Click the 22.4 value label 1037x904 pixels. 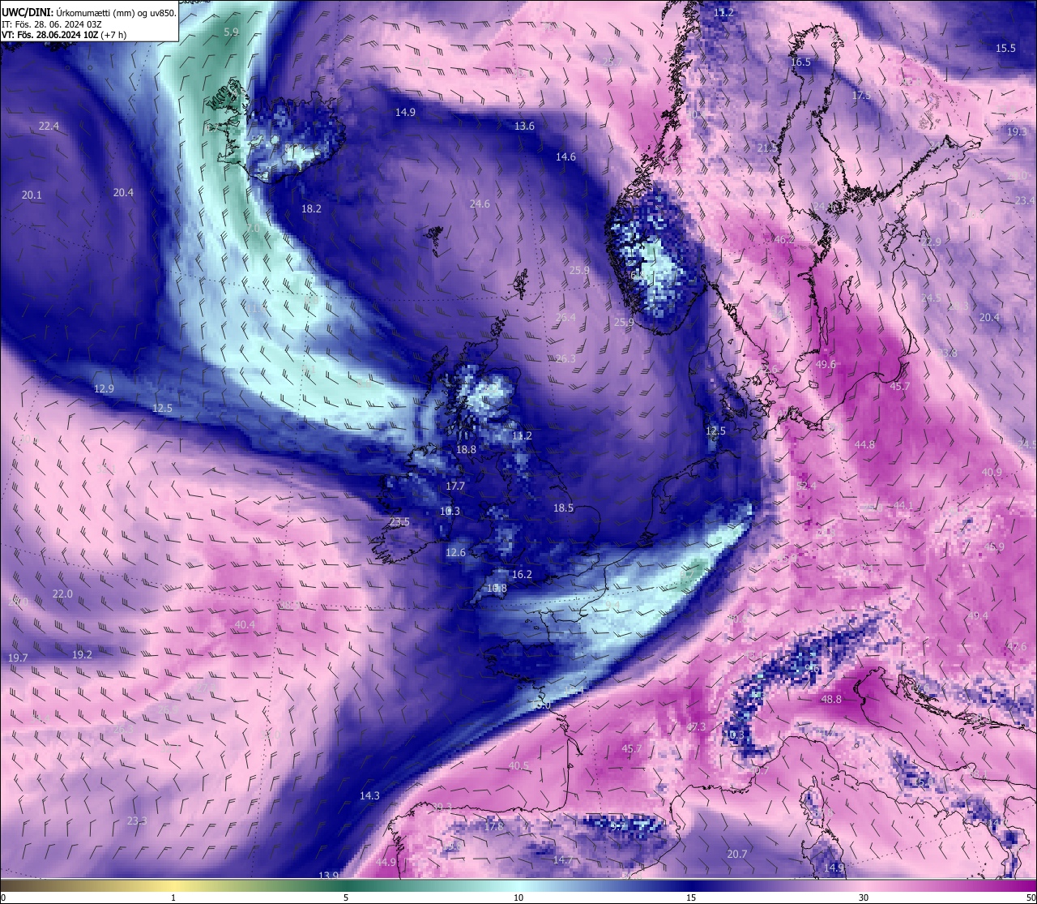tap(49, 126)
